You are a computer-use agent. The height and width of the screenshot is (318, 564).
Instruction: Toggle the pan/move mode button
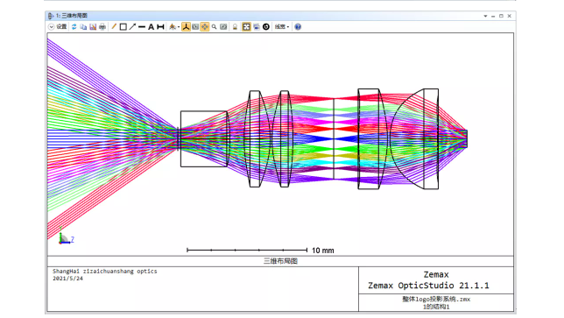(x=205, y=26)
